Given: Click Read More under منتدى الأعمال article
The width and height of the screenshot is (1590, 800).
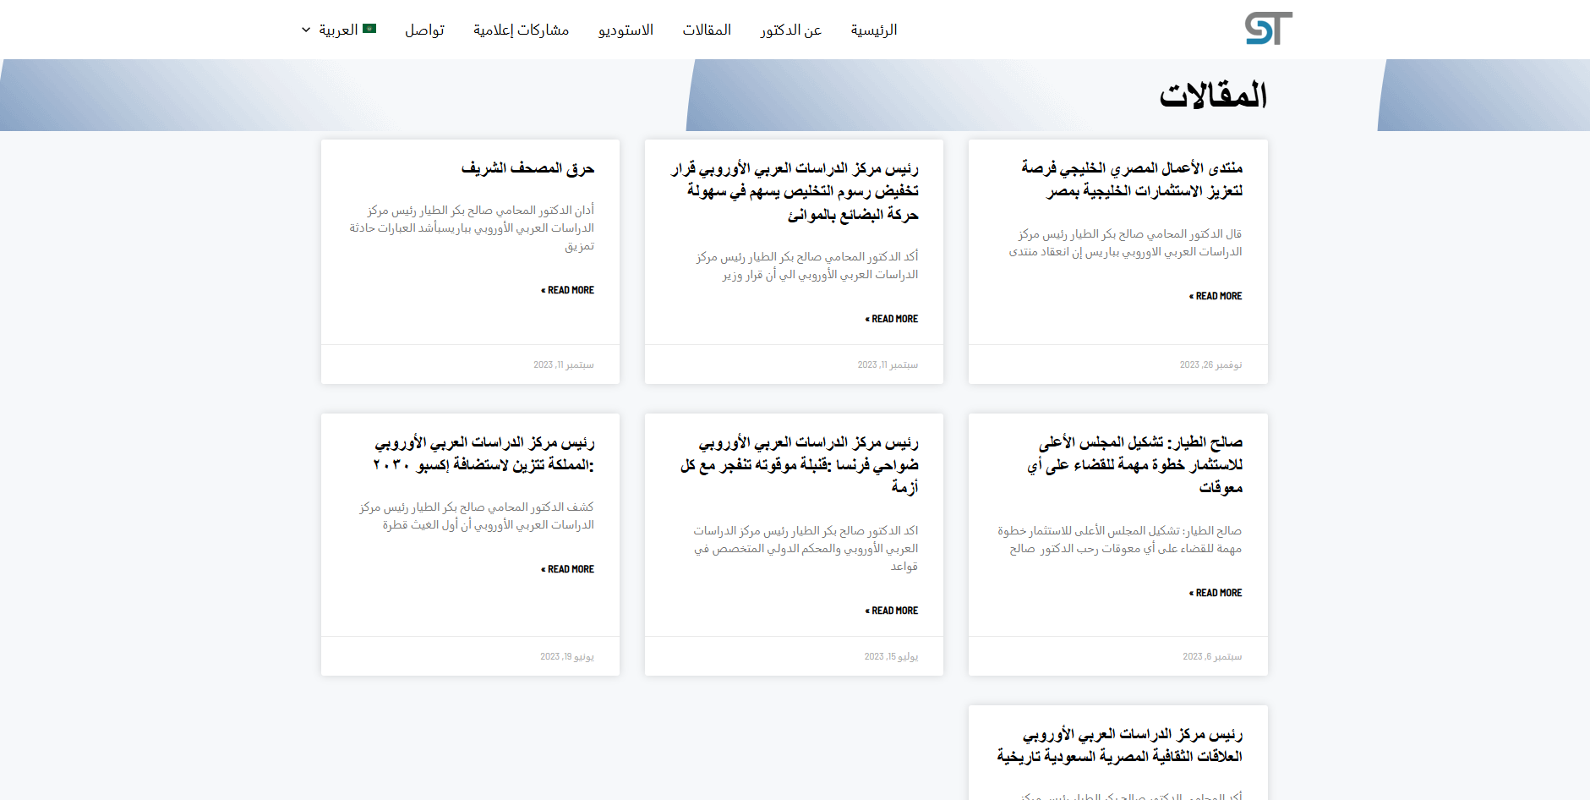Looking at the screenshot, I should [x=1216, y=296].
